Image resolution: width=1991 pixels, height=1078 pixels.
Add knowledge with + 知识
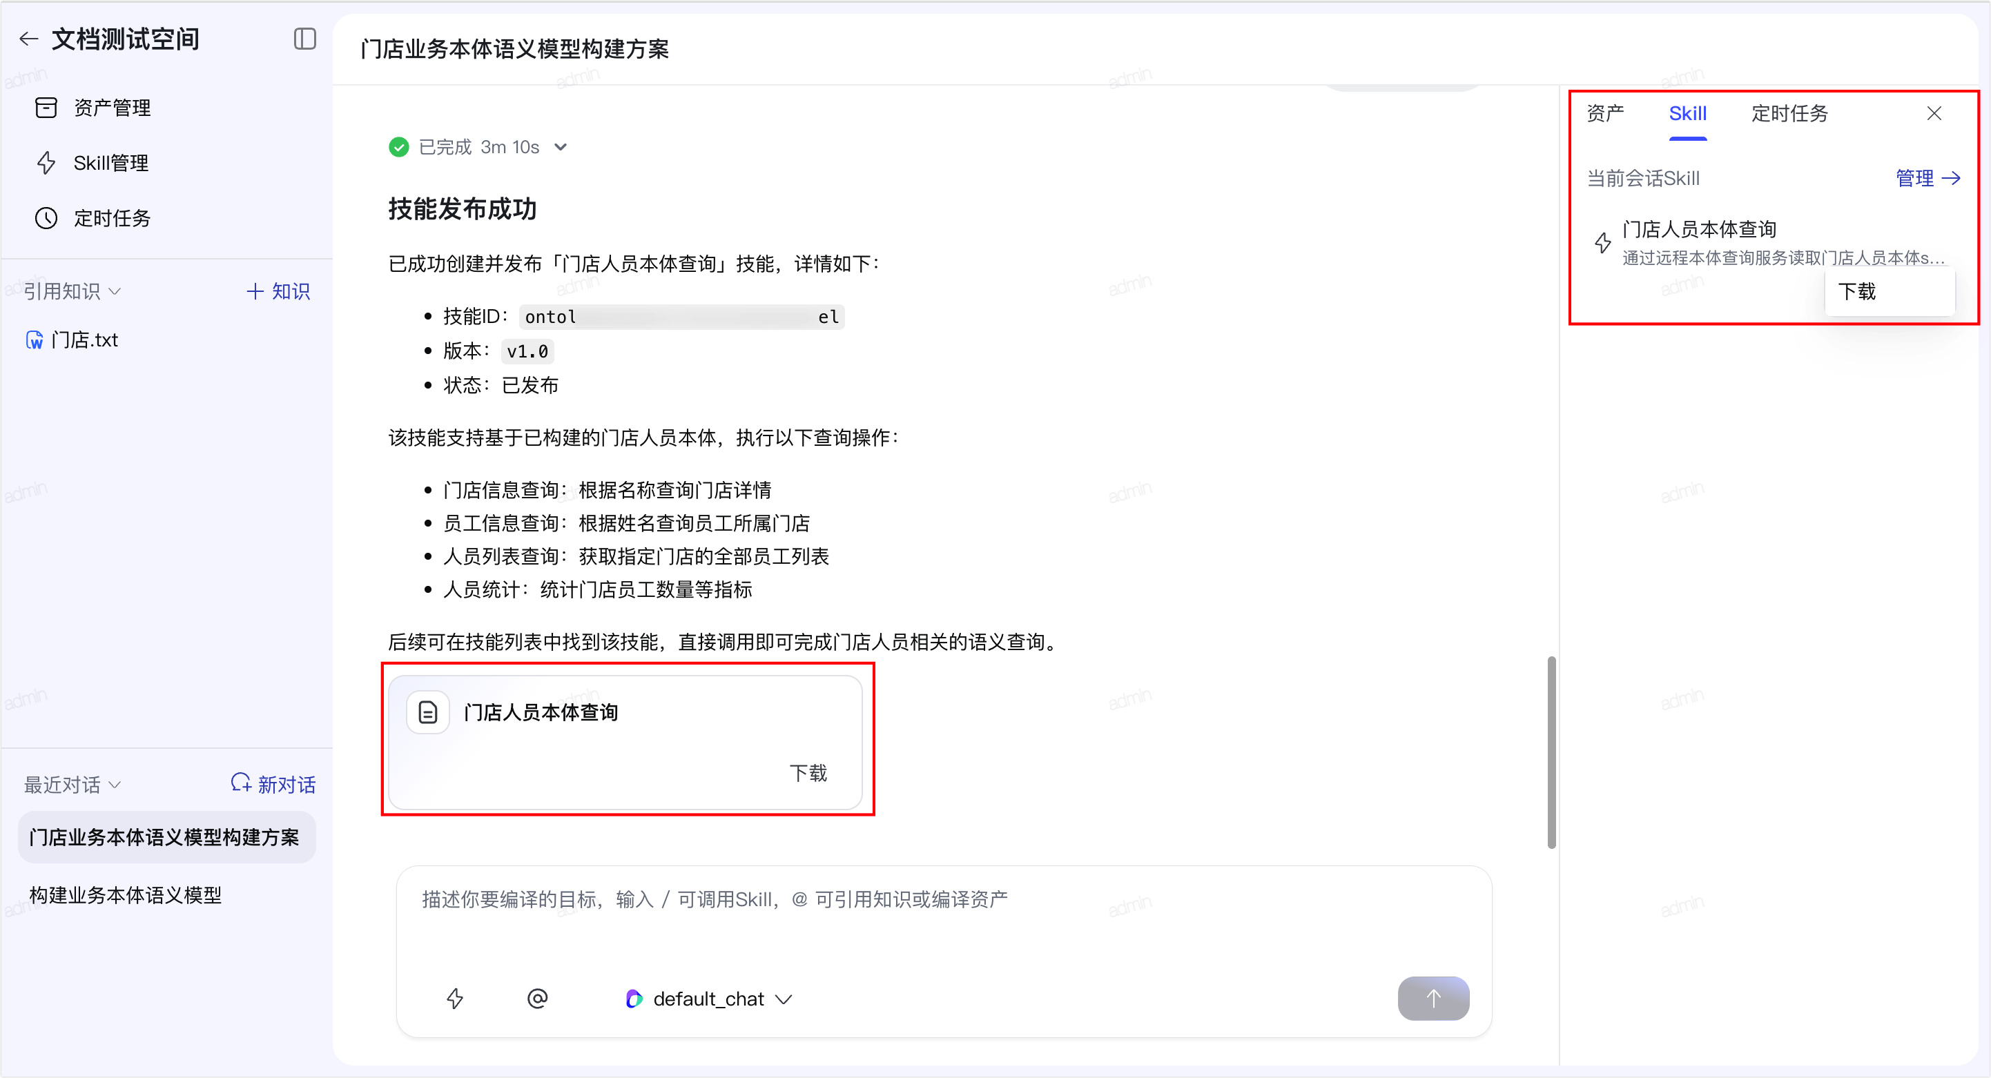tap(278, 291)
